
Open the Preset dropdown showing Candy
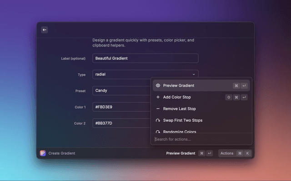coord(121,90)
